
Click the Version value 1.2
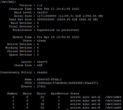coord(39,5)
